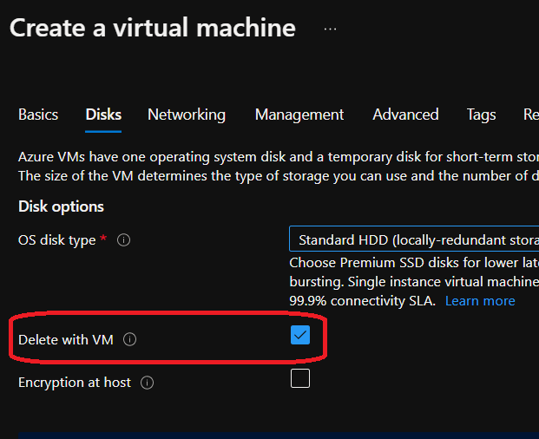Open the OS disk type dropdown
The height and width of the screenshot is (439, 539).
[414, 239]
